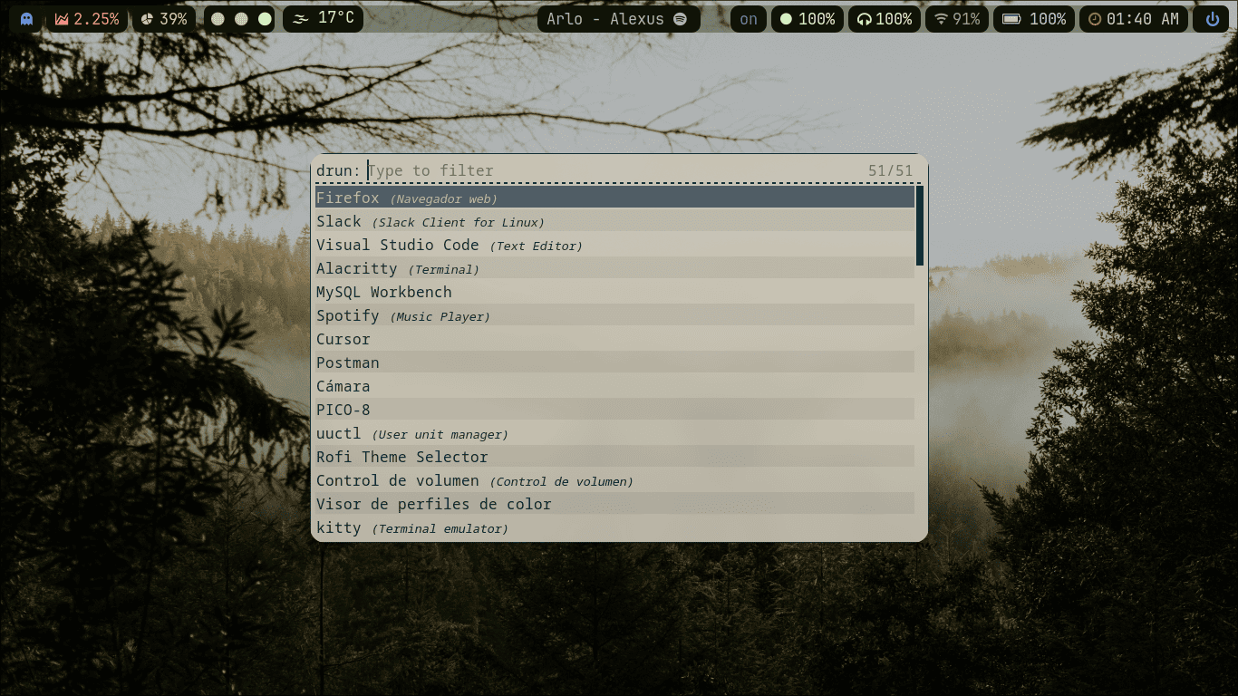Click the ghost launcher icon in top bar
The width and height of the screenshot is (1238, 696).
[x=26, y=19]
